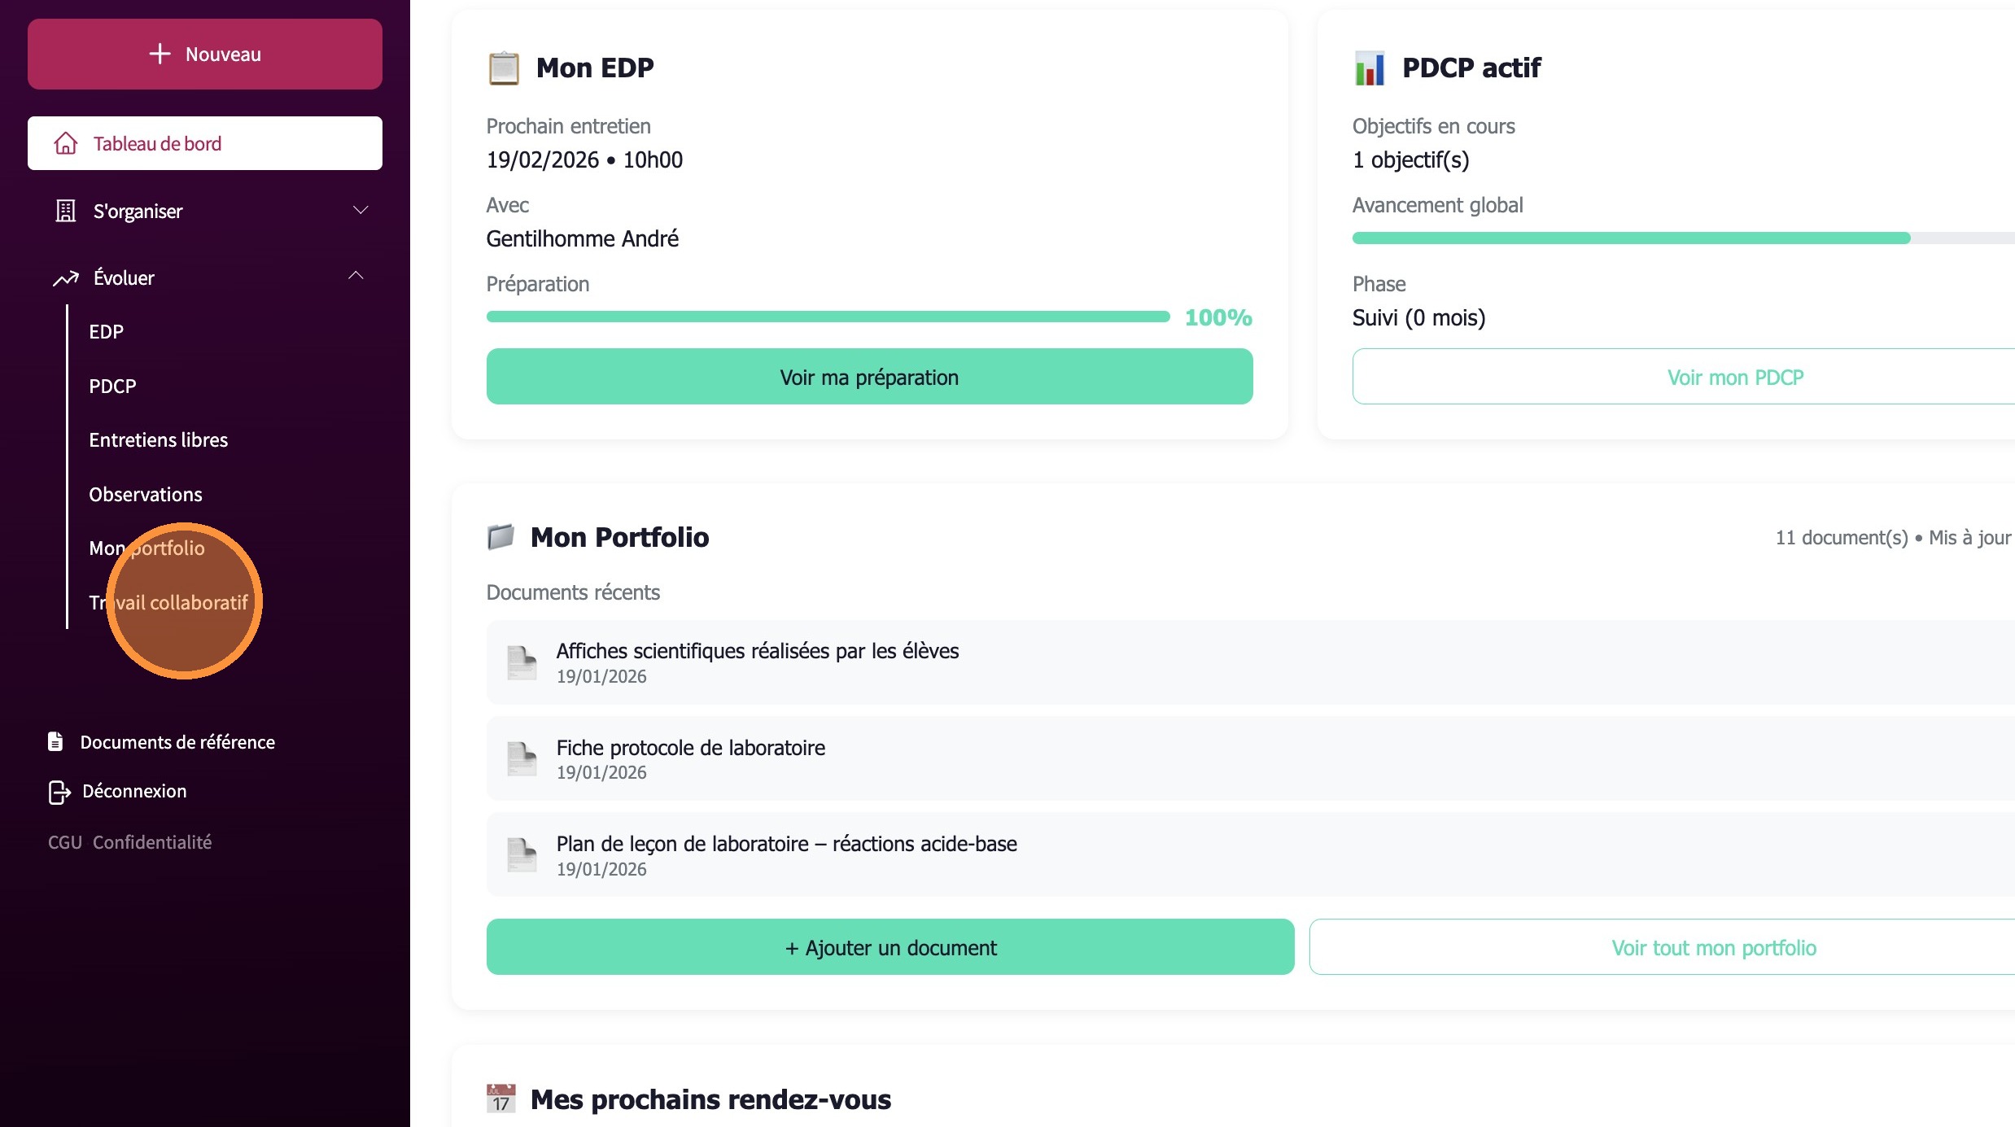Viewport: 2015px width, 1127px height.
Task: Click the Documents de référence file icon
Action: pos(55,741)
